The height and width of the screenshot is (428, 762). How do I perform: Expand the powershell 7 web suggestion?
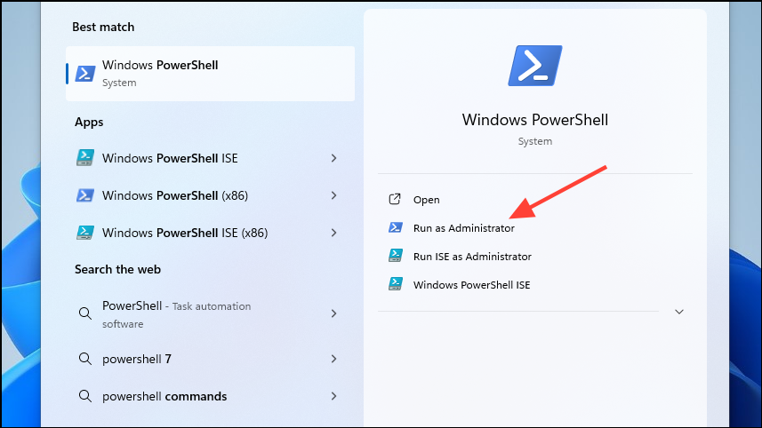tap(333, 359)
